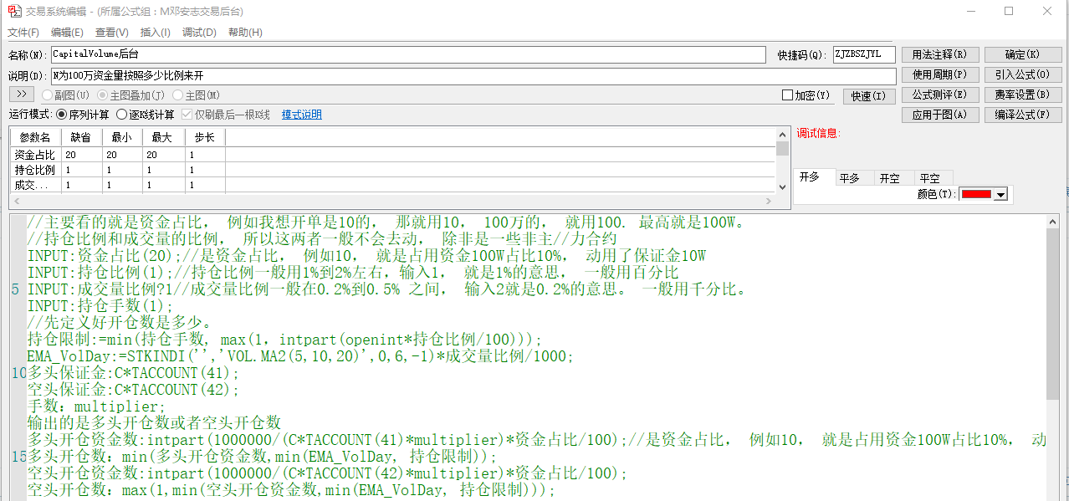Click the 引入公式(O) button
The width and height of the screenshot is (1069, 501).
1023,74
